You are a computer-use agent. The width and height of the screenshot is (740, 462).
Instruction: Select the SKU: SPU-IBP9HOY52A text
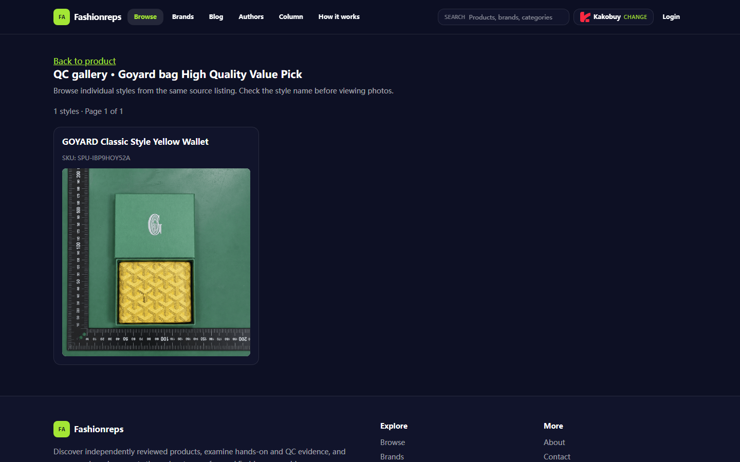(96, 158)
